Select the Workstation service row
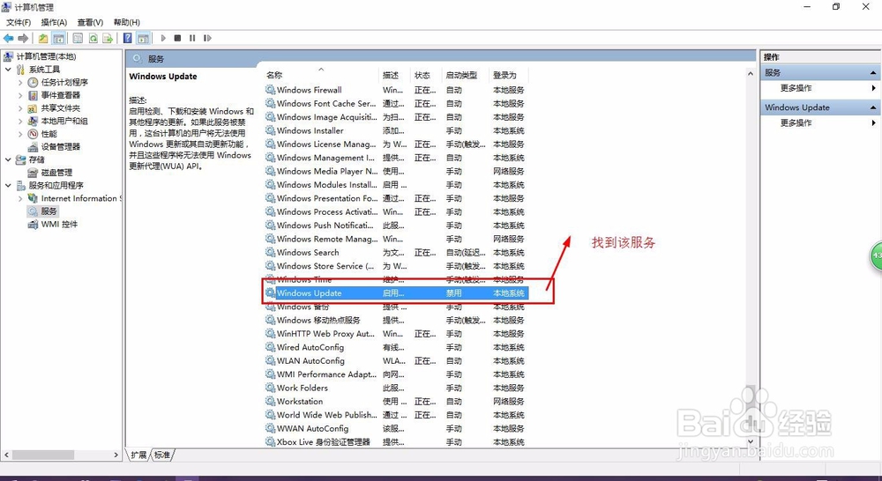Screen dimensions: 882x481 click(396, 401)
